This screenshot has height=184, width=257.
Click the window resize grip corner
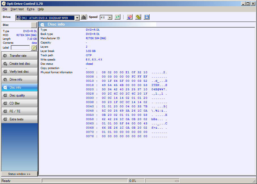click(x=254, y=181)
